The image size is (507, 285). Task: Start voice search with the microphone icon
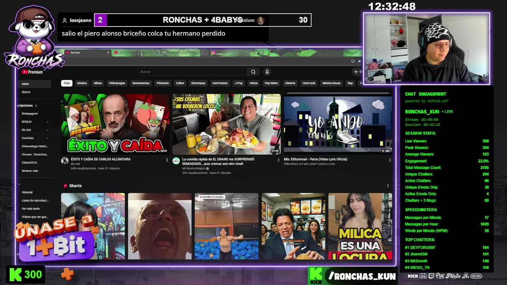267,72
